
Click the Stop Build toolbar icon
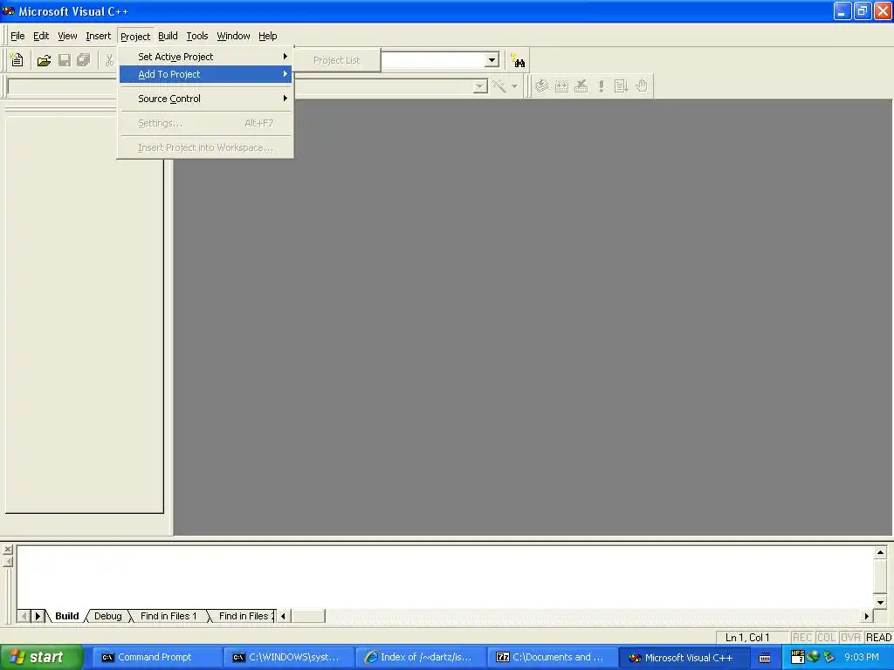581,86
